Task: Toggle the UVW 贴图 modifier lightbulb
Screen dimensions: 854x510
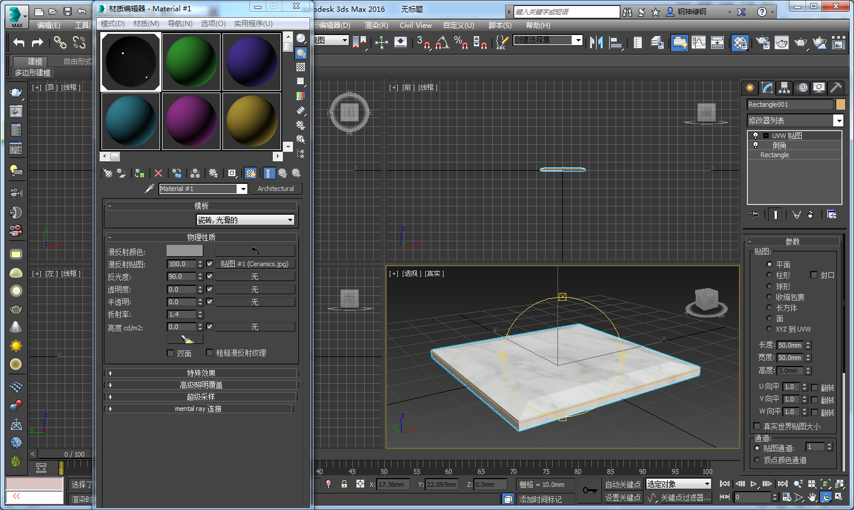Action: [755, 135]
